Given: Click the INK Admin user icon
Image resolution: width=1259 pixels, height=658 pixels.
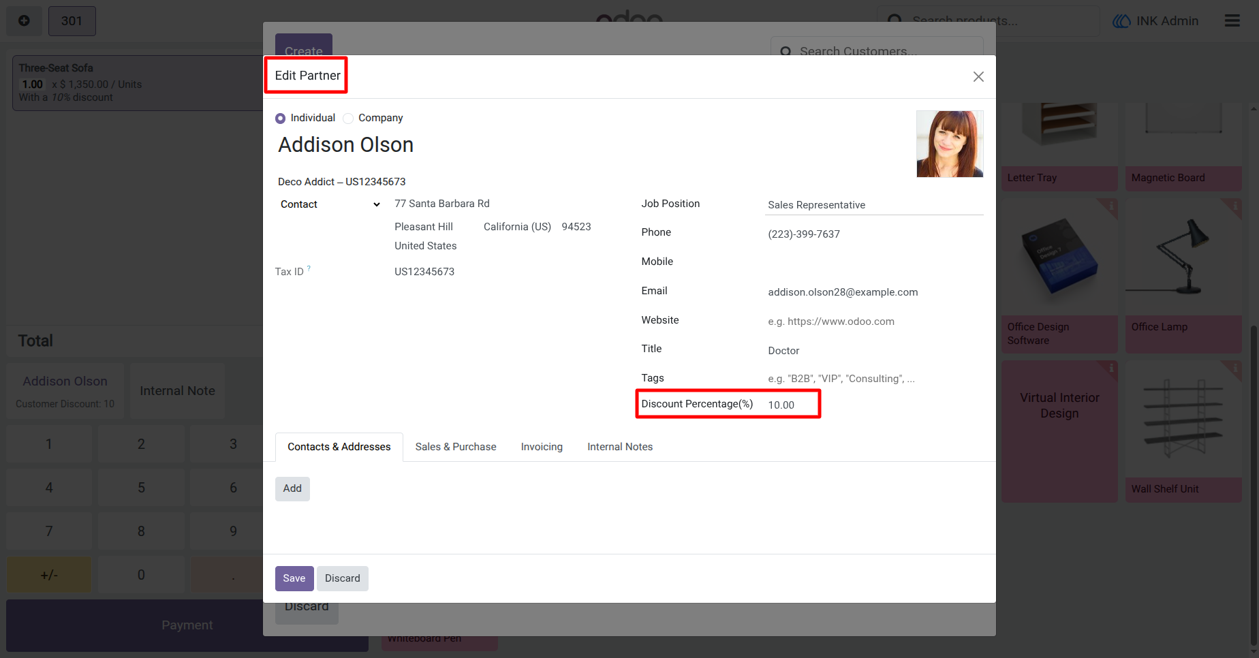Looking at the screenshot, I should [1121, 21].
